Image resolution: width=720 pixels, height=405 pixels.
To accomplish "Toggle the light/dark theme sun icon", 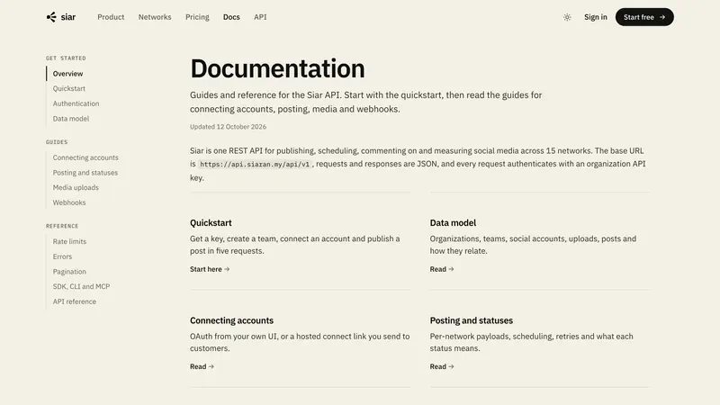I will point(567,17).
